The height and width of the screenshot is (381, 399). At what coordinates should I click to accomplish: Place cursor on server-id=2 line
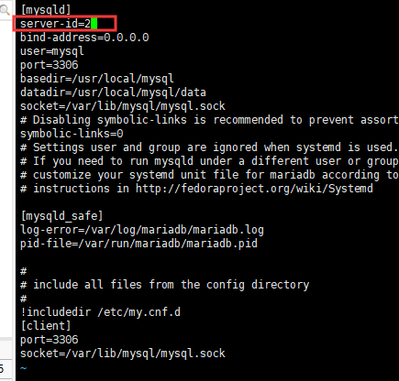[55, 24]
